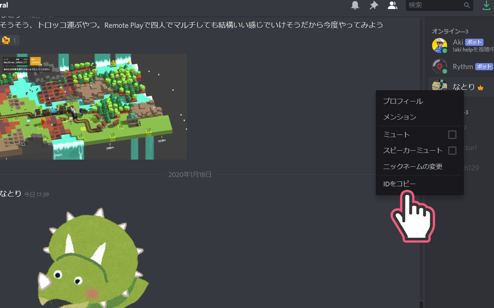This screenshot has width=494, height=308.
Task: Select ミュート menu entry
Action: (x=420, y=134)
